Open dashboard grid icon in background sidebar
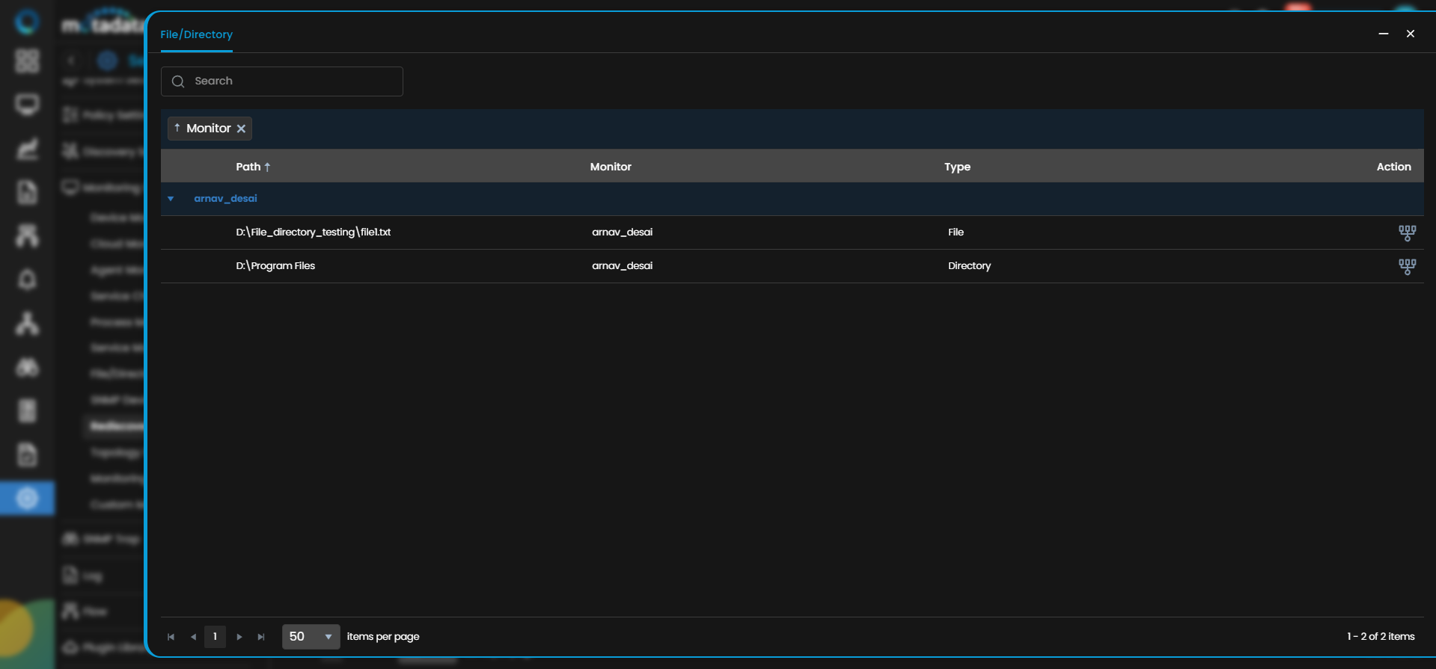The height and width of the screenshot is (669, 1436). point(27,61)
